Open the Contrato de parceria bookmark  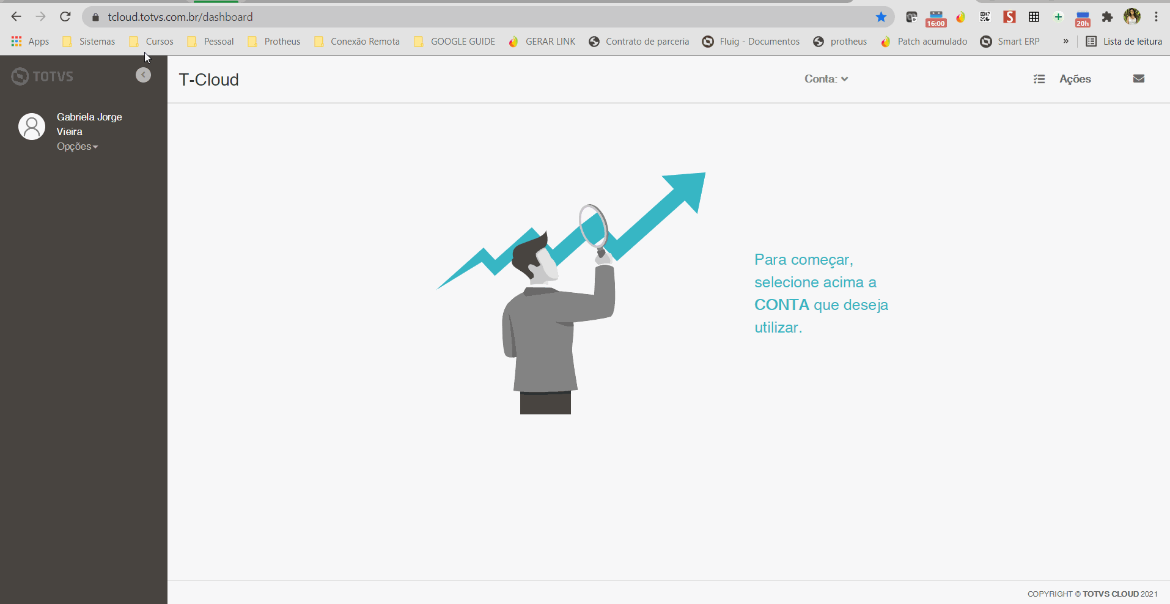(639, 42)
